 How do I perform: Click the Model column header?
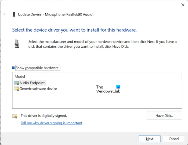click(x=20, y=76)
